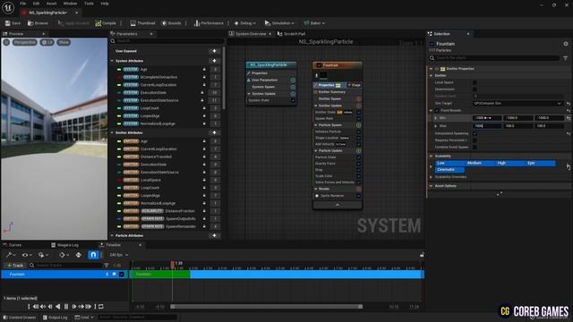Open the Tools menu
Image resolution: width=573 pixels, height=322 pixels.
(x=89, y=4)
